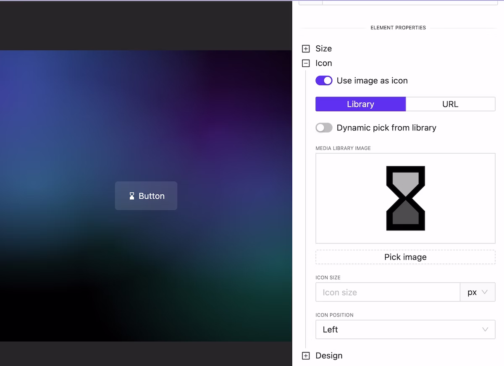
Task: Select the Library tab
Action: pyautogui.click(x=360, y=104)
